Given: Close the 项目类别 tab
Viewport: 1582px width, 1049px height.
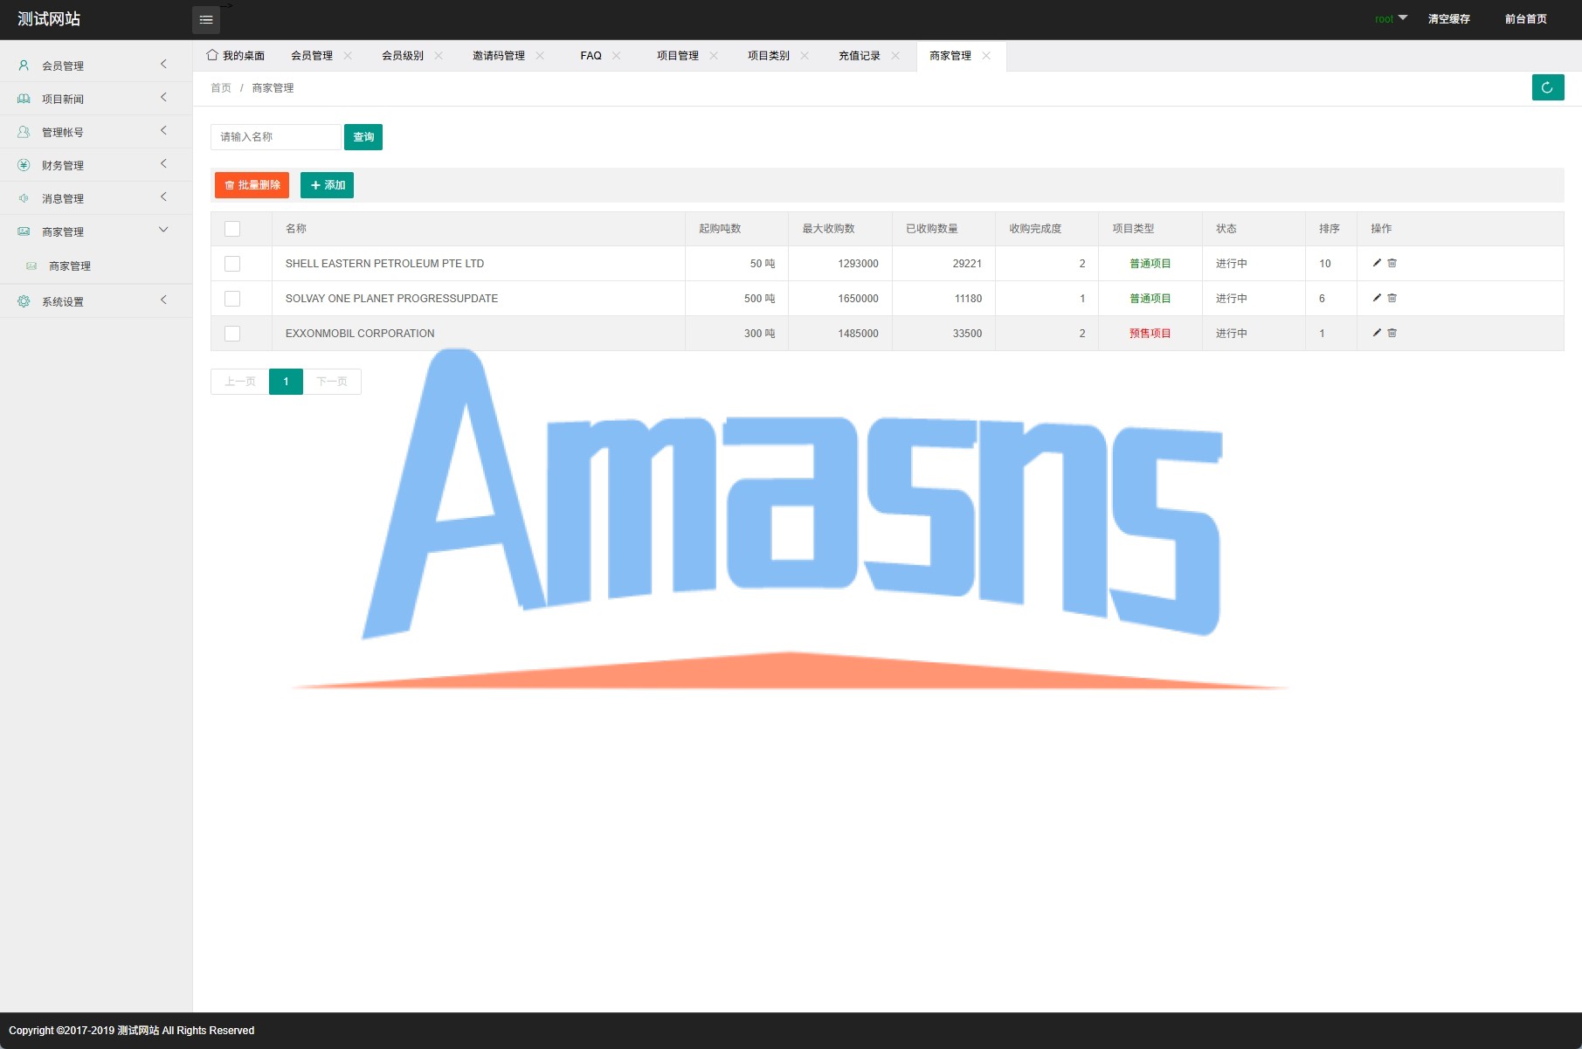Looking at the screenshot, I should pos(805,56).
